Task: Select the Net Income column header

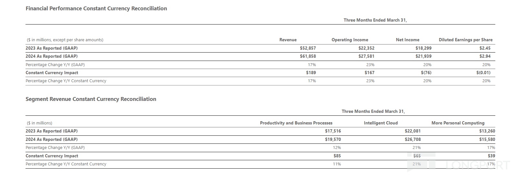Action: pos(408,40)
